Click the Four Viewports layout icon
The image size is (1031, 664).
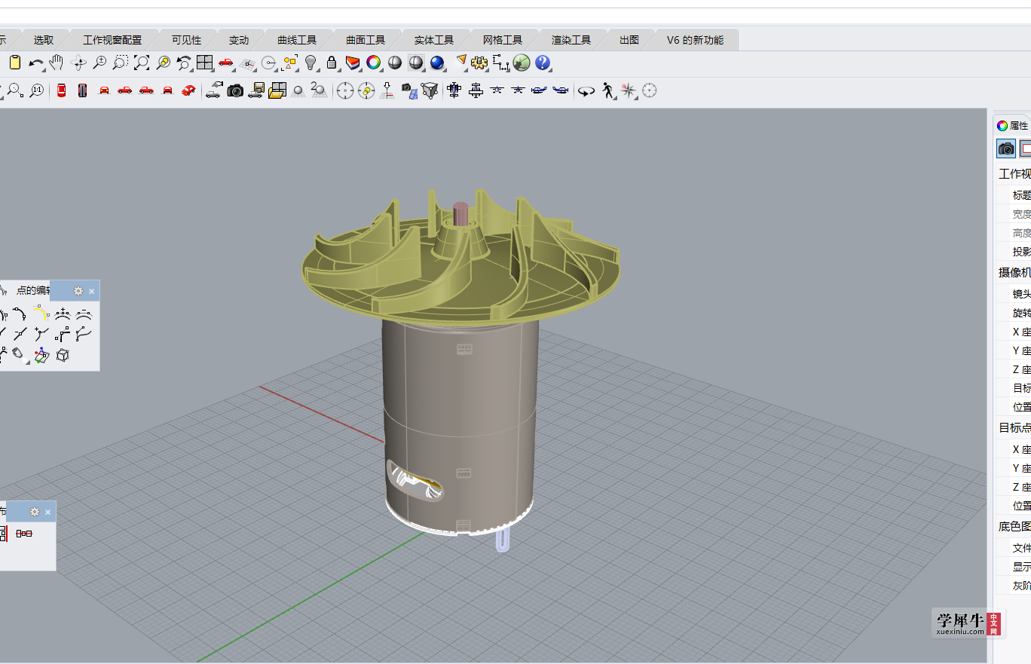(x=204, y=63)
